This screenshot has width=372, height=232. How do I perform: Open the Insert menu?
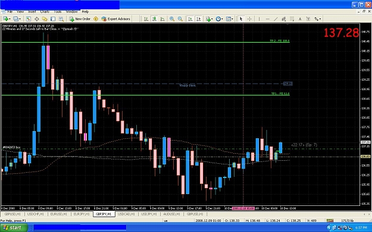coord(32,11)
